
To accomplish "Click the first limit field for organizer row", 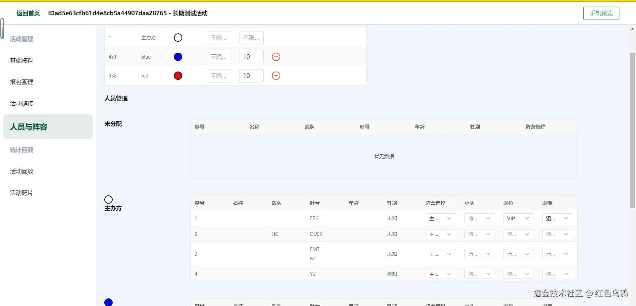I will pos(219,38).
